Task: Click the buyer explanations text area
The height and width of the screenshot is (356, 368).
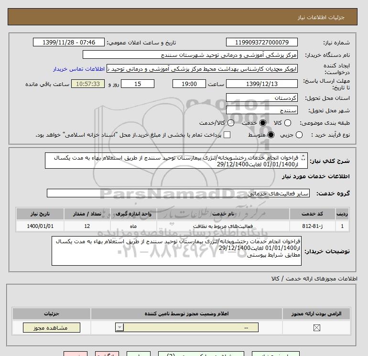Action: (x=176, y=251)
